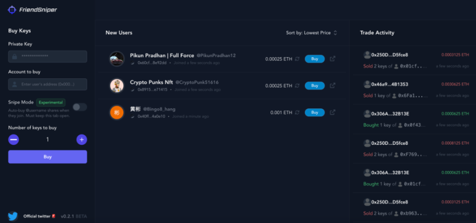Open Official twitter link
This screenshot has height=223, width=476.
(37, 216)
